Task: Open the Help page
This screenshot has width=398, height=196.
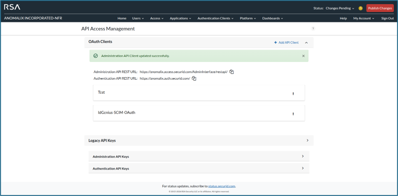Action: 343,18
